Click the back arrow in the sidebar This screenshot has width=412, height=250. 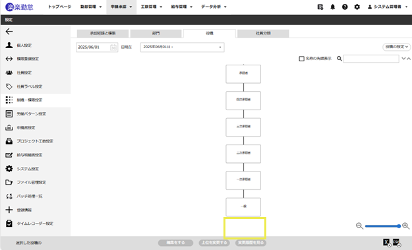click(9, 32)
